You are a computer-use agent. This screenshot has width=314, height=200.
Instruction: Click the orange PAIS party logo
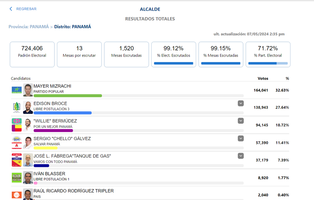click(17, 194)
